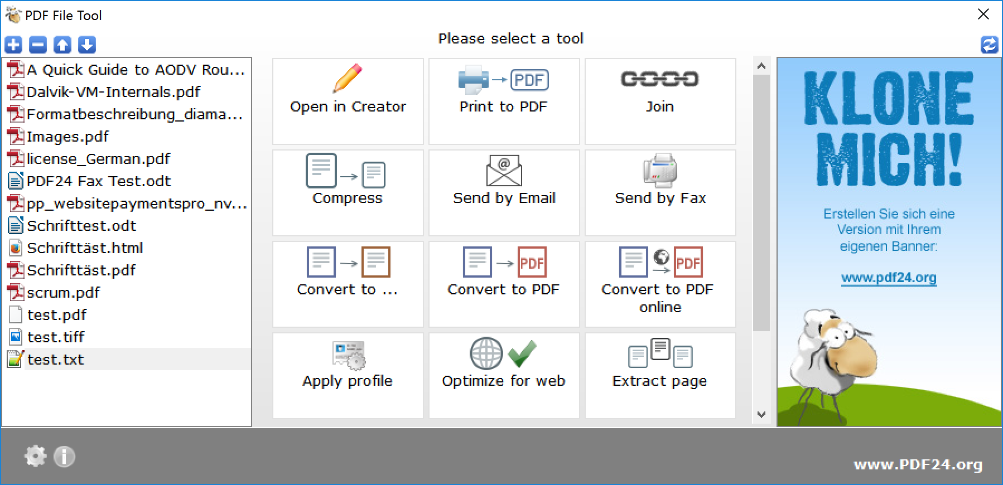Select file PDF24 Fax Test.odt

(99, 181)
